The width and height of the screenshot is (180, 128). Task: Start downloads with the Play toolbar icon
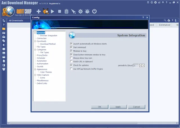[53, 12]
